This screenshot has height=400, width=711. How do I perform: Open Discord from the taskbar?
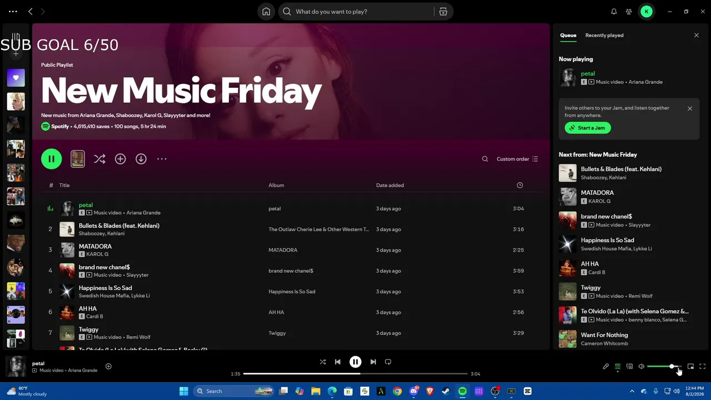(x=414, y=391)
